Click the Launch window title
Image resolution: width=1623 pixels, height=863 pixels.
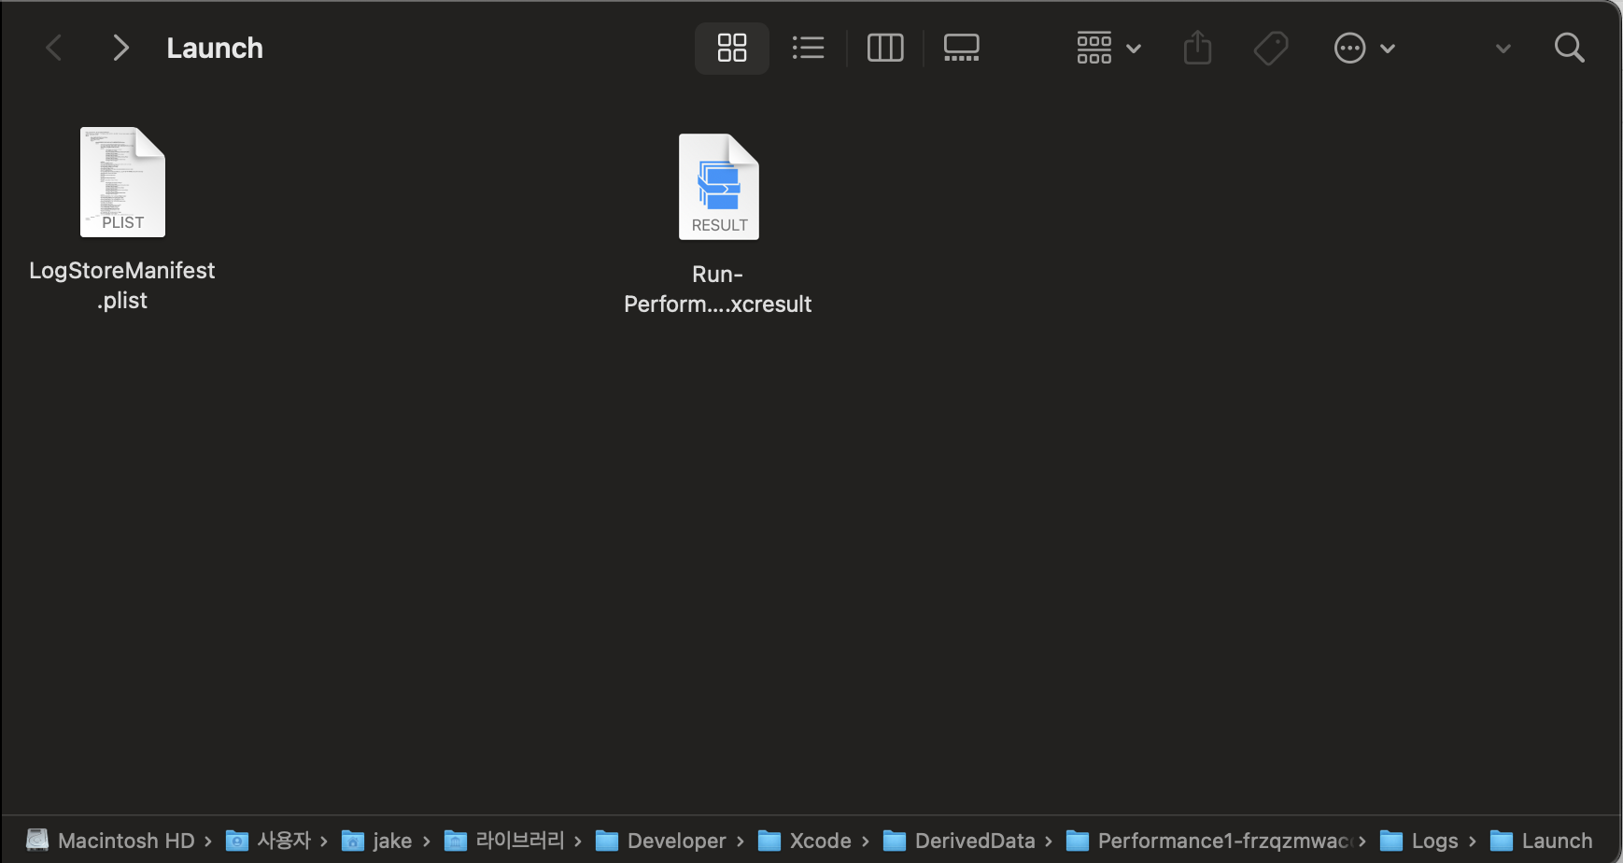tap(215, 48)
